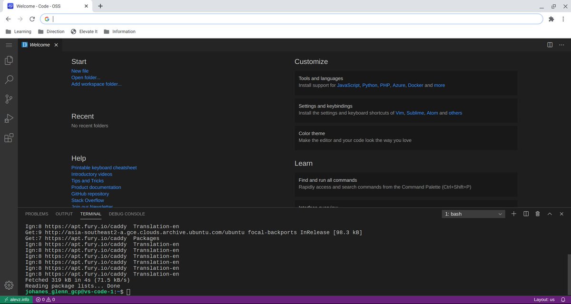This screenshot has width=571, height=304.
Task: Kill the terminal with trash icon
Action: 538,214
